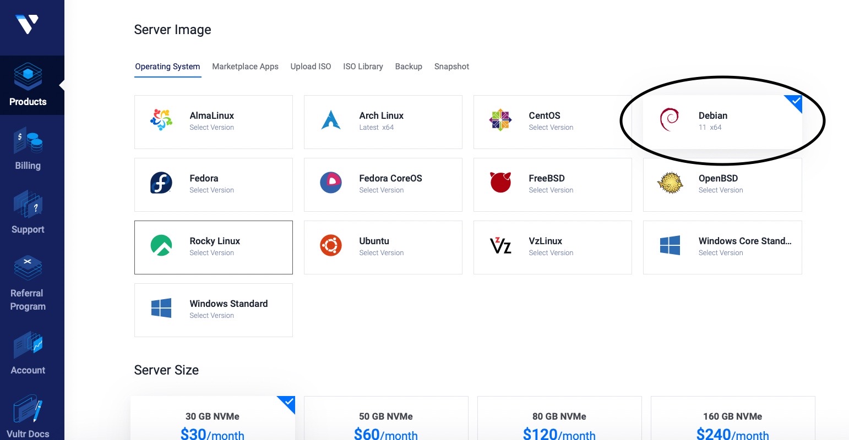Open Select Version under OpenBSD
The width and height of the screenshot is (849, 440).
click(x=720, y=190)
